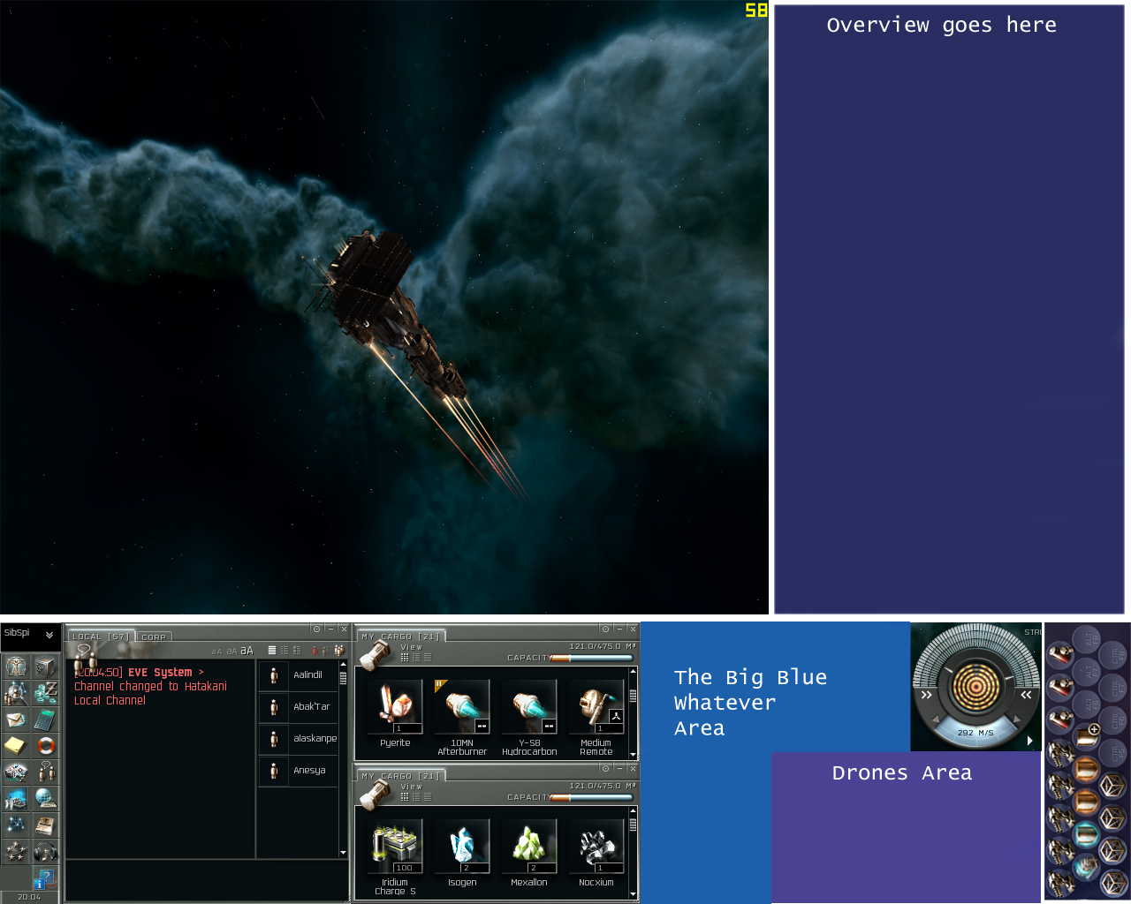Viewport: 1131px width, 904px height.
Task: Open the jukebox headphones icon
Action: [45, 851]
